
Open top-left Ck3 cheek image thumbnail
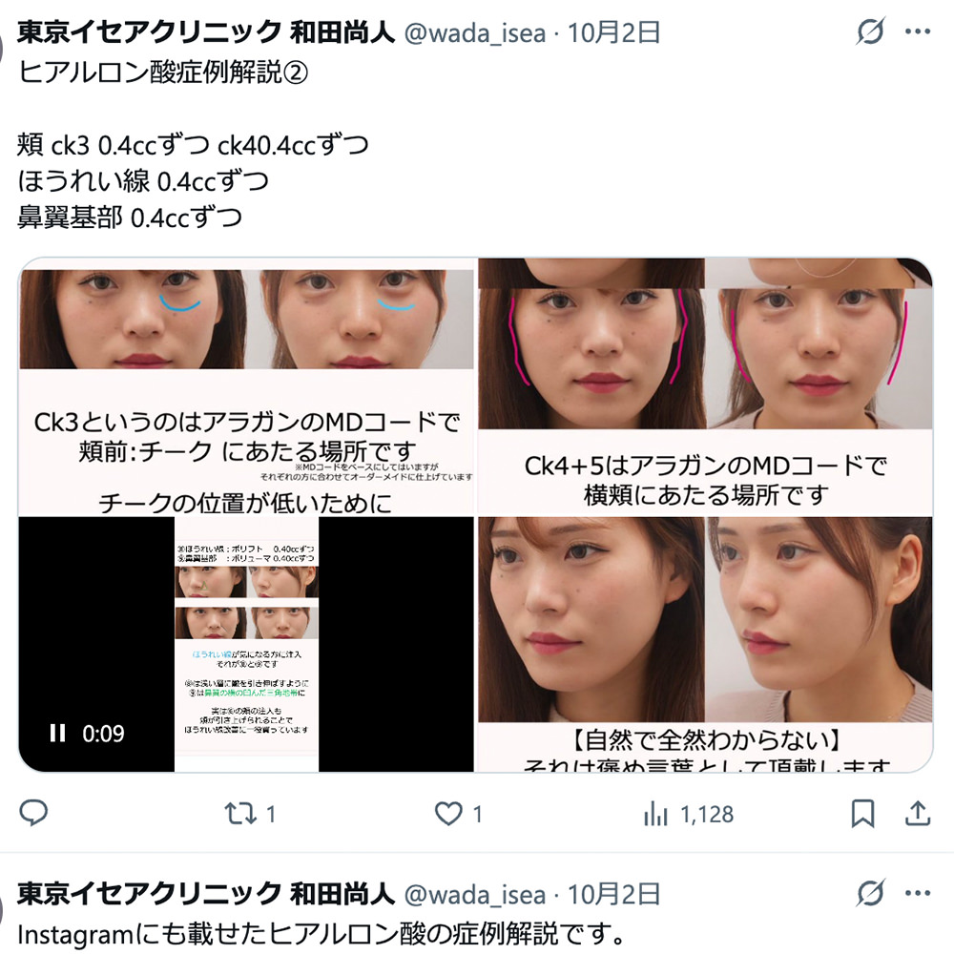[x=246, y=386]
